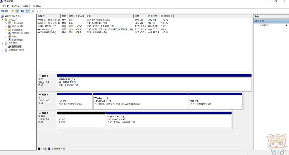289x155 pixels.
Task: Expand the 效能 node arrow
Action: click(6, 36)
